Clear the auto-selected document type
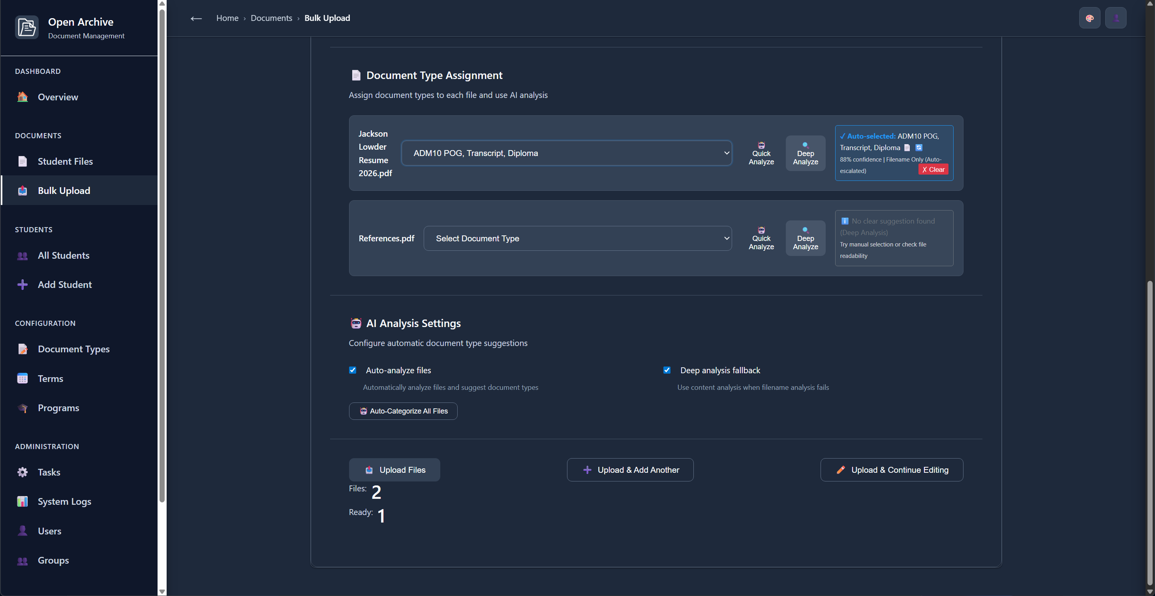The height and width of the screenshot is (596, 1155). (933, 169)
